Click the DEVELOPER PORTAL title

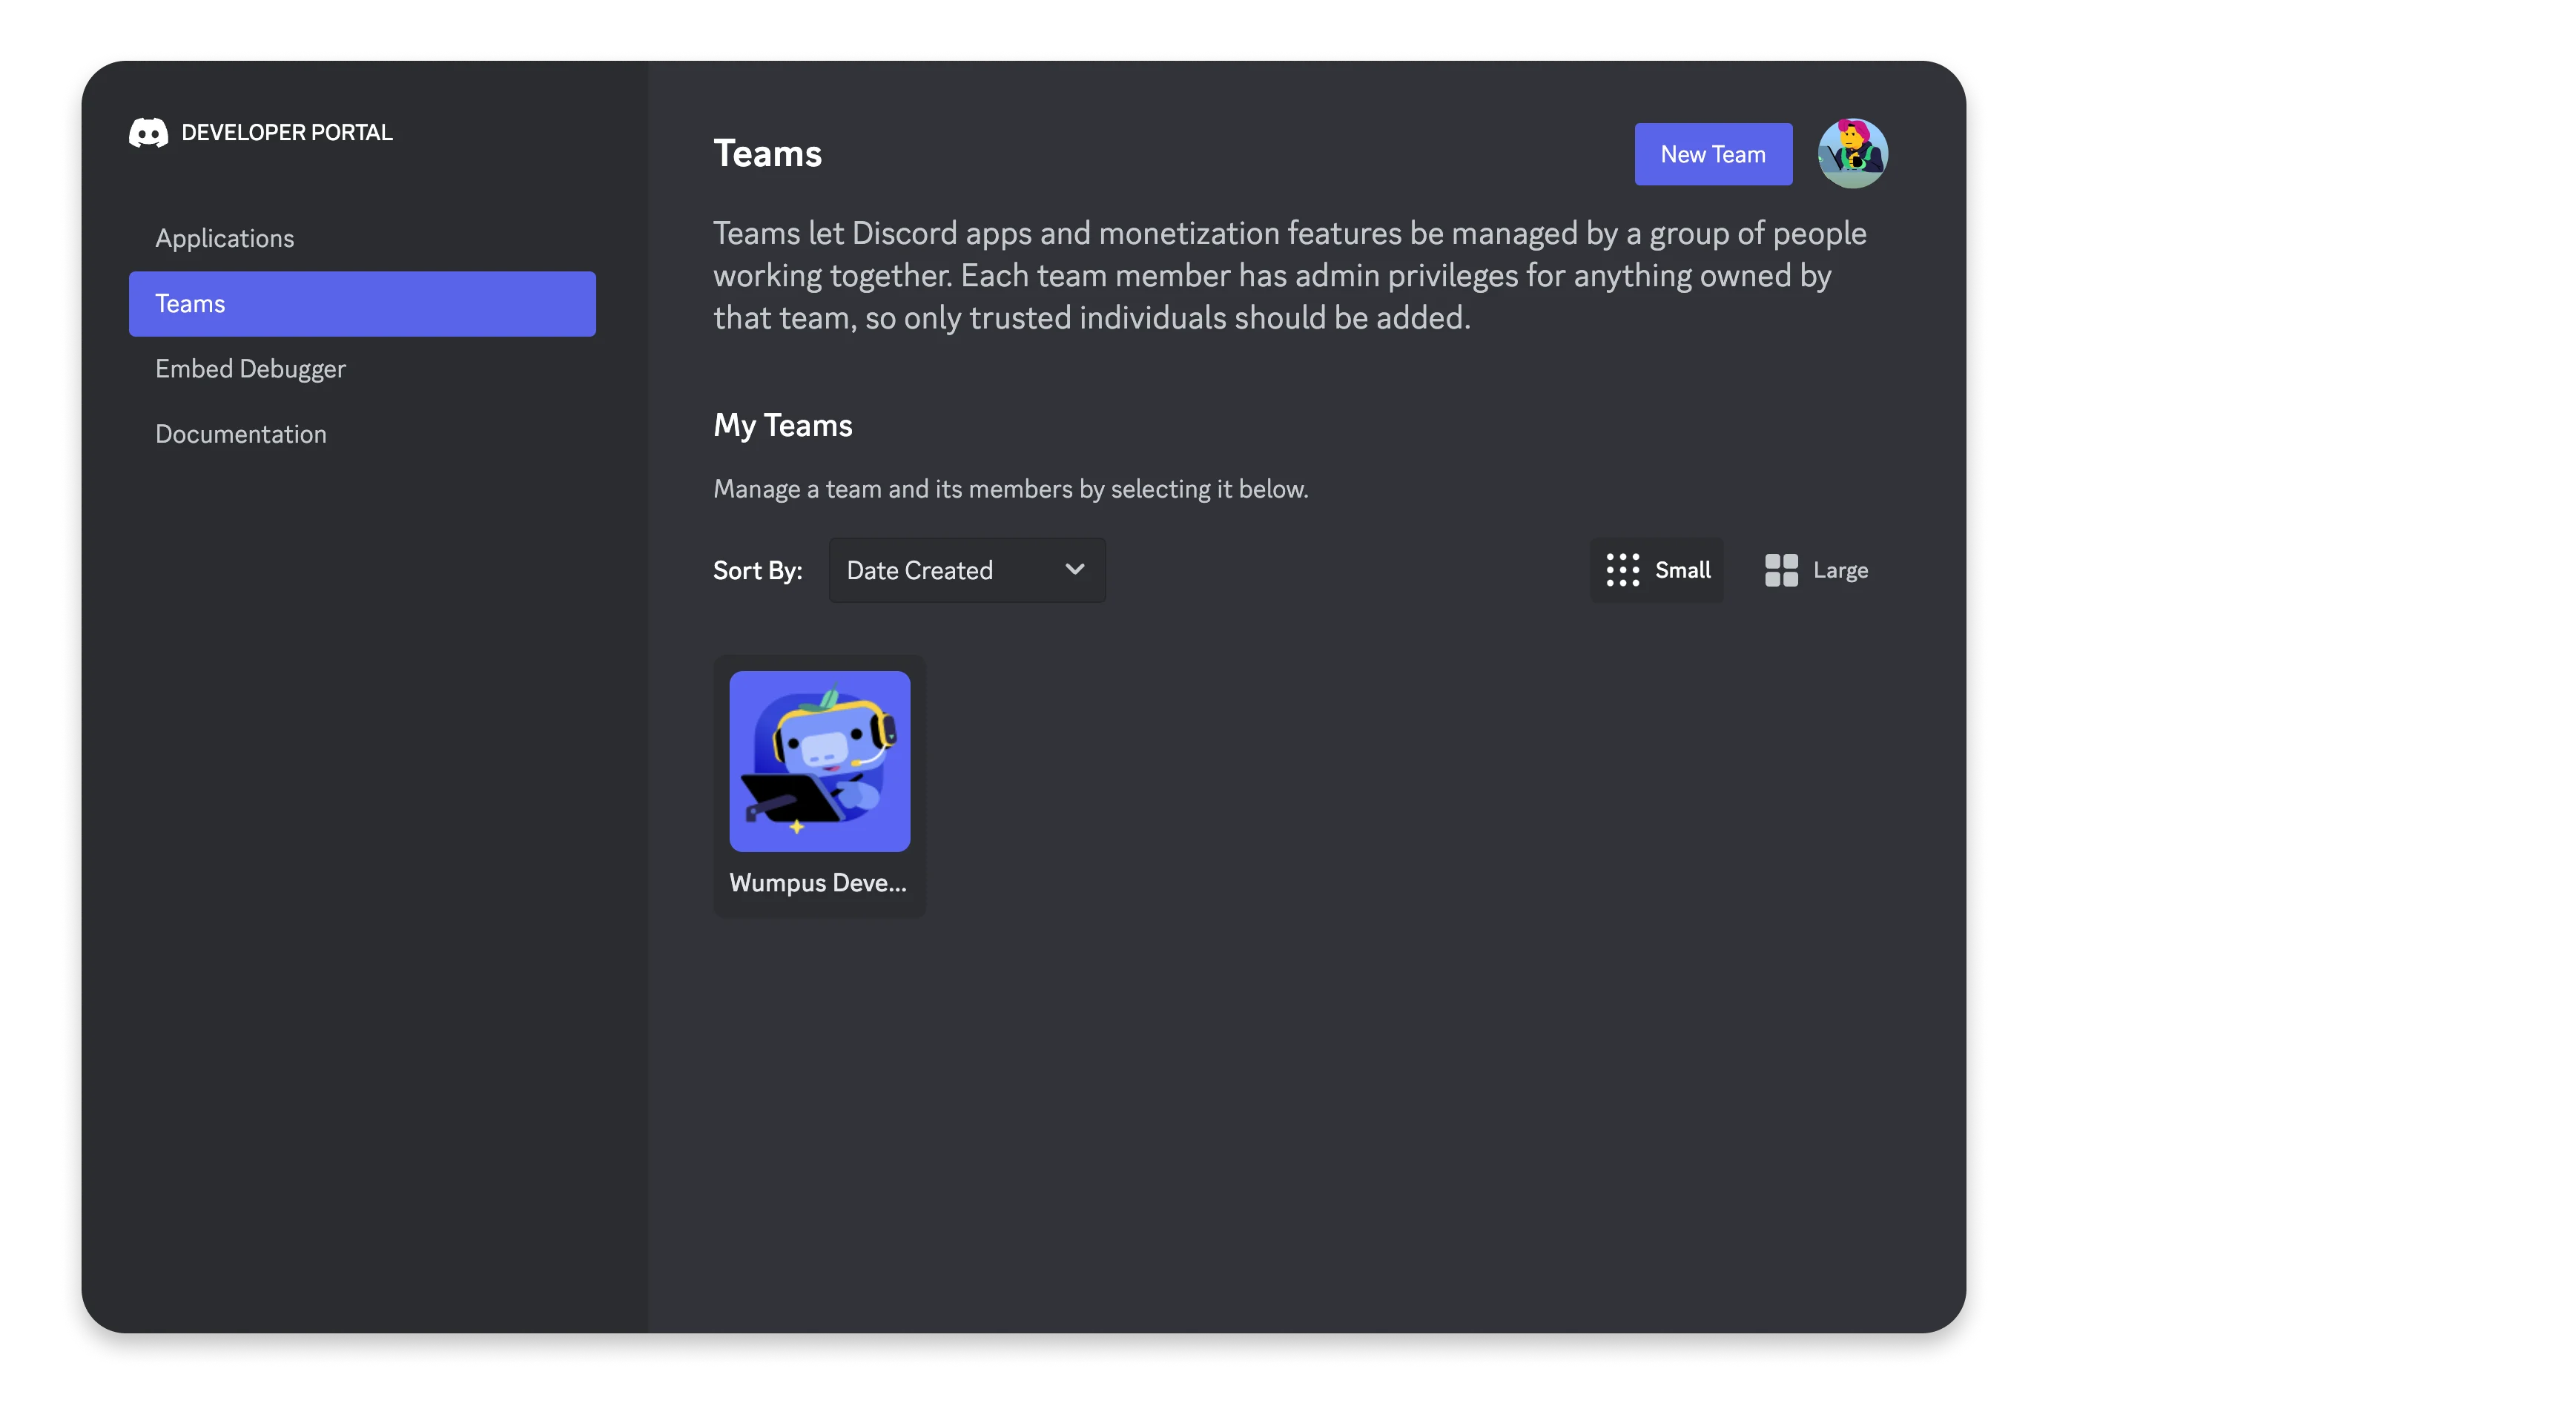[x=287, y=132]
